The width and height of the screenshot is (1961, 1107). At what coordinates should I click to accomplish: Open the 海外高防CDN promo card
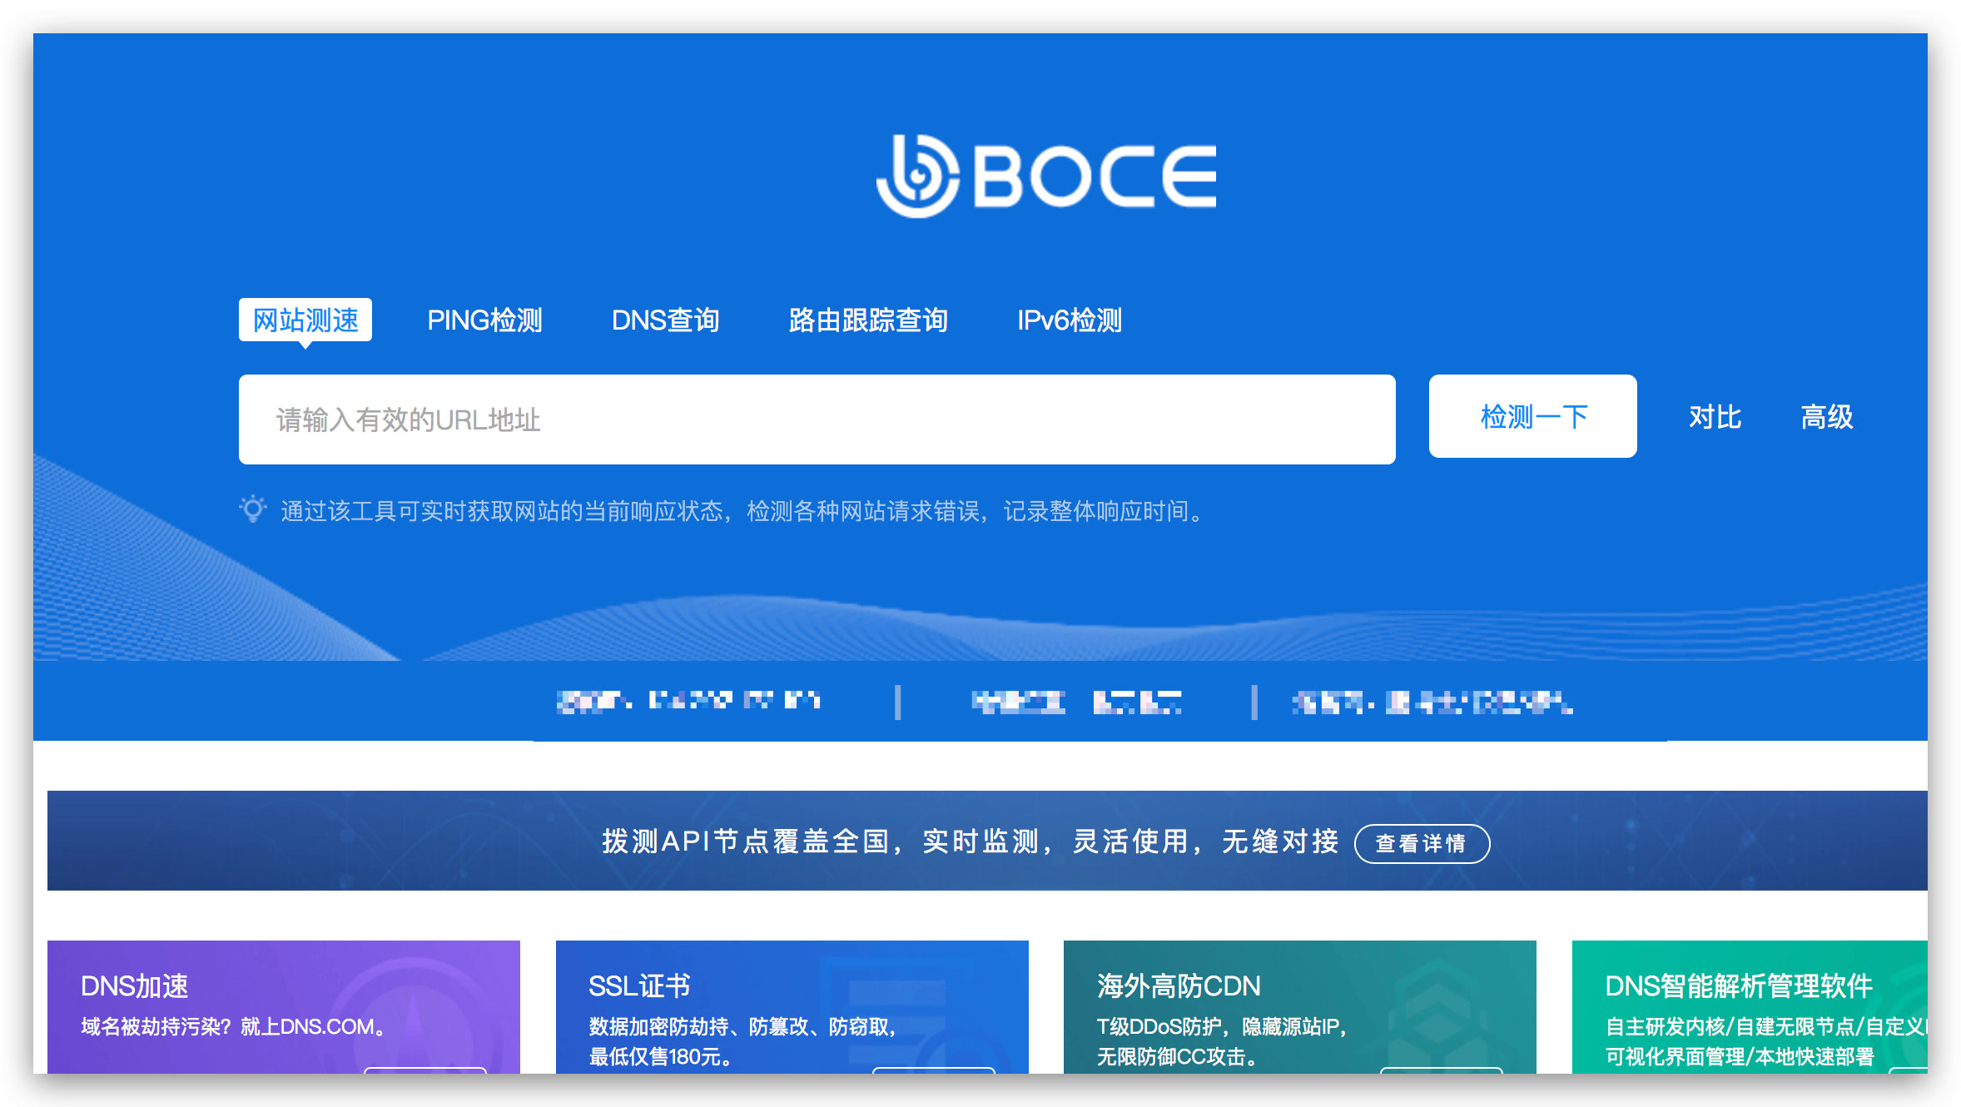tap(1298, 1007)
